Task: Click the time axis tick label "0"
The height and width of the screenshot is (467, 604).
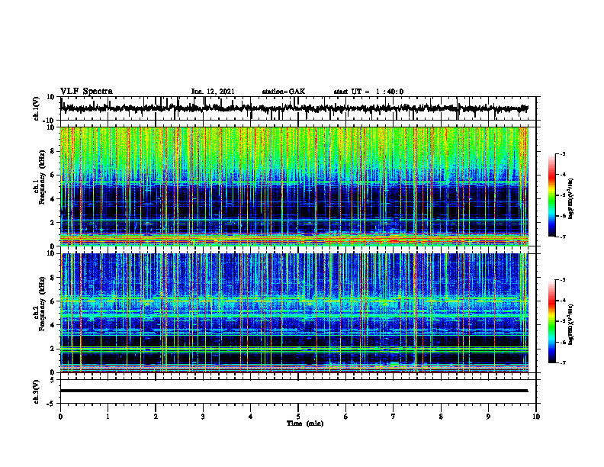Action: (60, 417)
